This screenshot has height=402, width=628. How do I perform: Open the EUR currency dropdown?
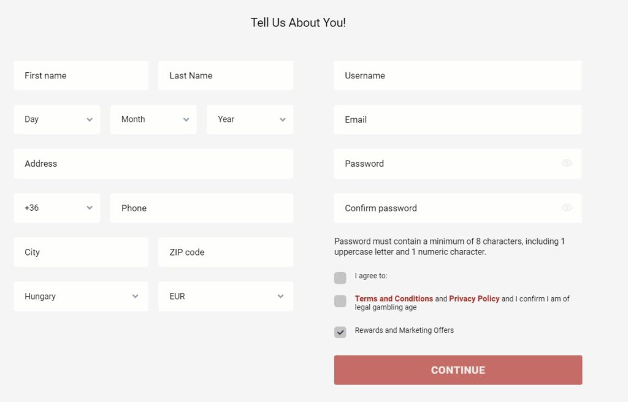pos(226,297)
